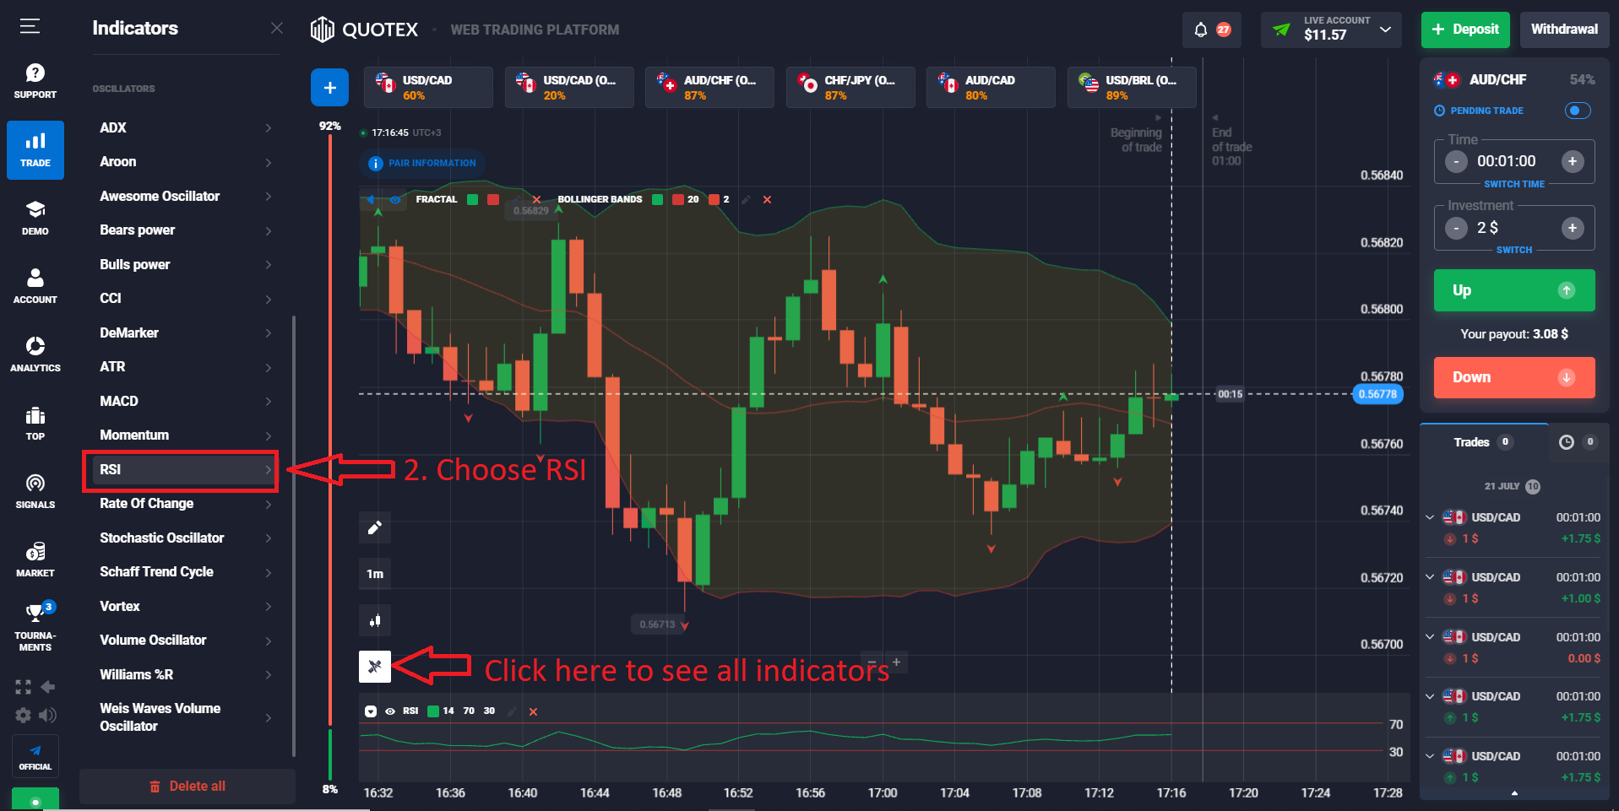Click the 1m timeframe selector
The image size is (1619, 811).
[374, 573]
